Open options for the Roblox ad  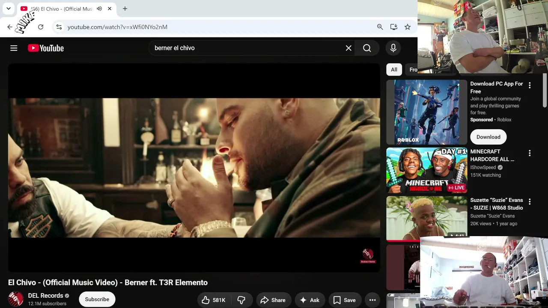click(x=530, y=86)
